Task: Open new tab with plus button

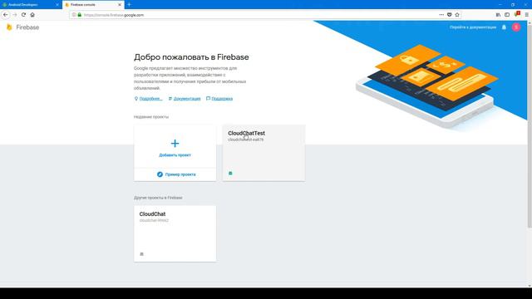Action: pos(129,5)
